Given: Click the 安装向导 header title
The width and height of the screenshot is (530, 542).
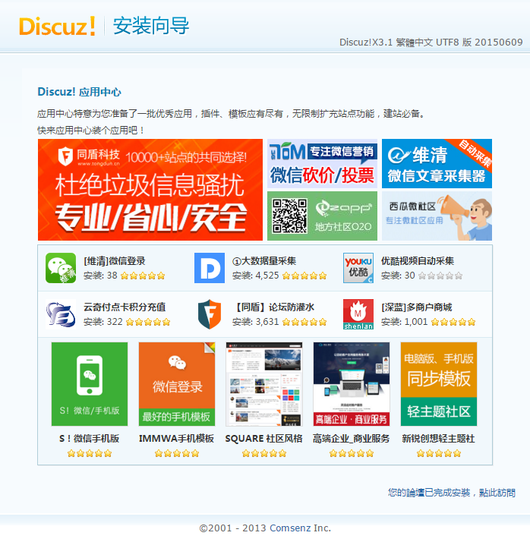Looking at the screenshot, I should coord(151,26).
